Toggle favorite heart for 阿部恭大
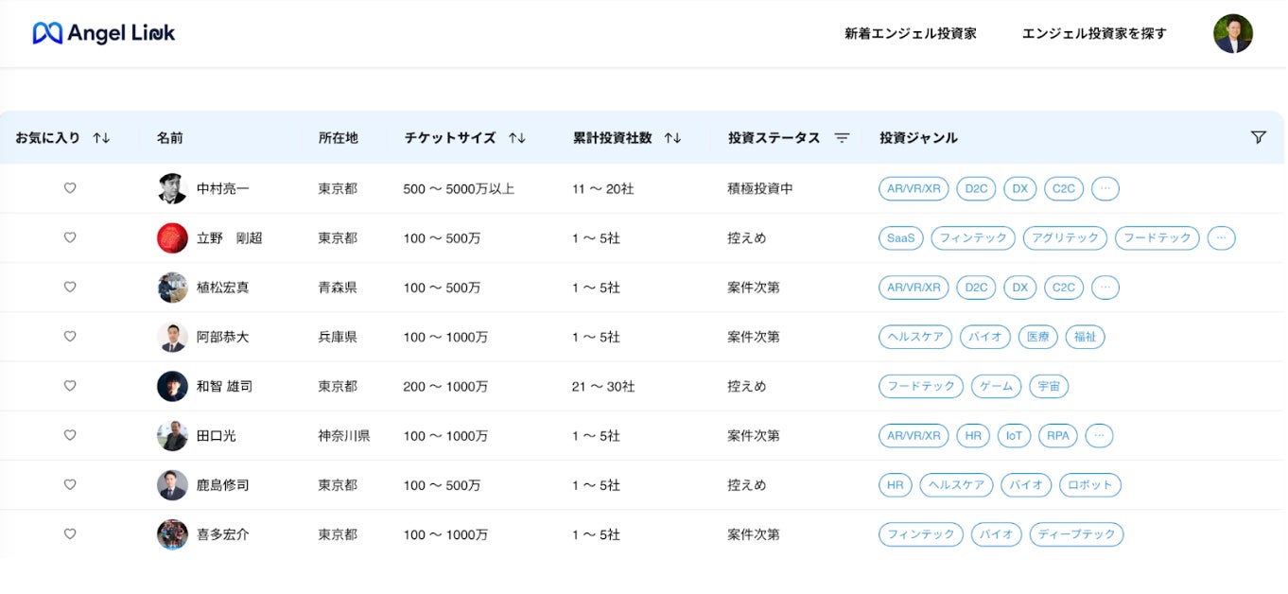Screen dimensions: 1288x594 (x=70, y=337)
